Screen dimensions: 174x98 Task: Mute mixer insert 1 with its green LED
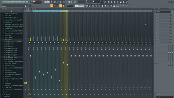click(35, 42)
